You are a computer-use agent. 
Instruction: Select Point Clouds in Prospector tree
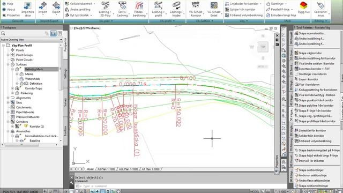24,60
